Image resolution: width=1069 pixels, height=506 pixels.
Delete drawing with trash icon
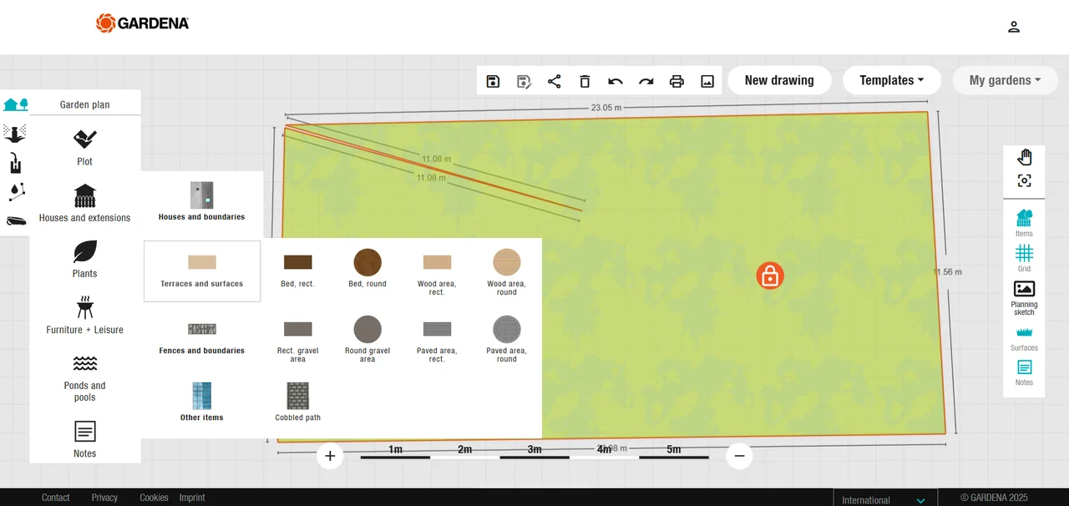[x=585, y=81]
